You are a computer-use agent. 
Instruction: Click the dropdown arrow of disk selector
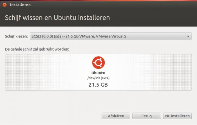[188, 36]
